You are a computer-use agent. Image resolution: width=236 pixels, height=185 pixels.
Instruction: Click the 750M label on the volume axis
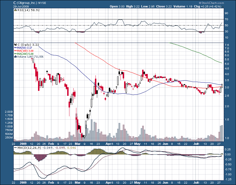[x=9, y=130]
